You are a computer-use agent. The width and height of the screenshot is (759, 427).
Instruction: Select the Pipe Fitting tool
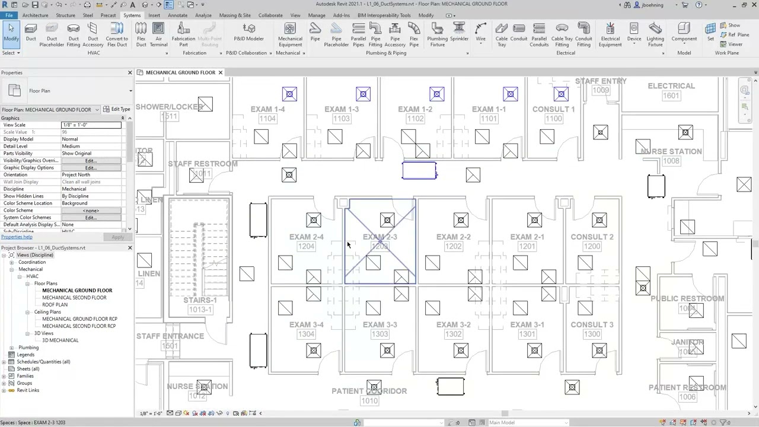coord(375,34)
